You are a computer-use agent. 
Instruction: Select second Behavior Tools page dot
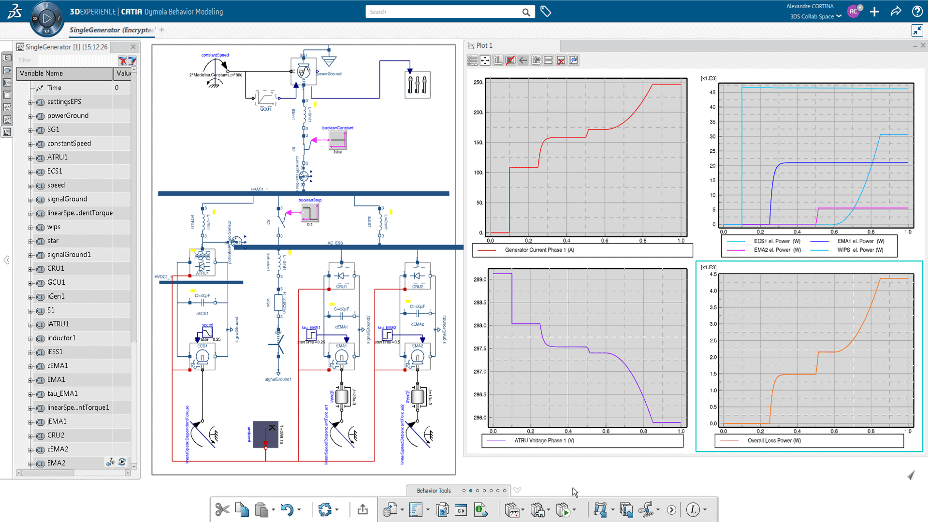(x=471, y=491)
